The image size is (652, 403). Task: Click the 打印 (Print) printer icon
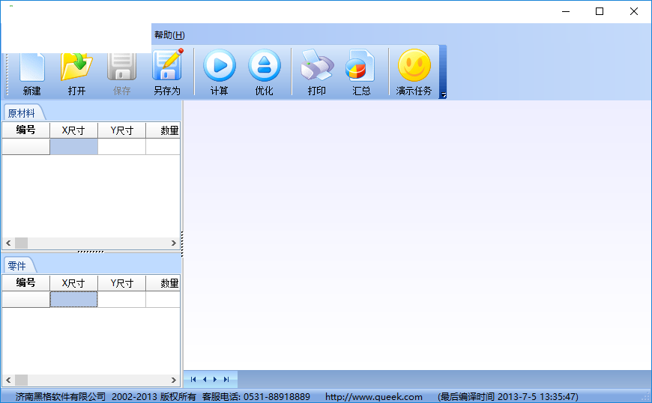click(x=316, y=72)
